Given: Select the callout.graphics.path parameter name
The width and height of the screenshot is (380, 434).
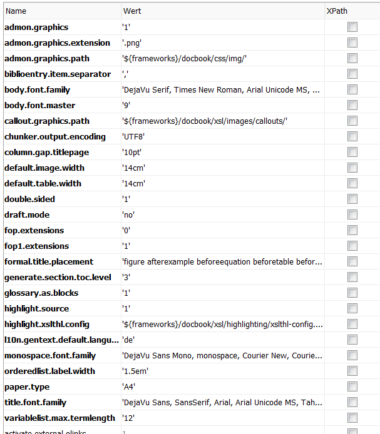Looking at the screenshot, I should (x=47, y=121).
